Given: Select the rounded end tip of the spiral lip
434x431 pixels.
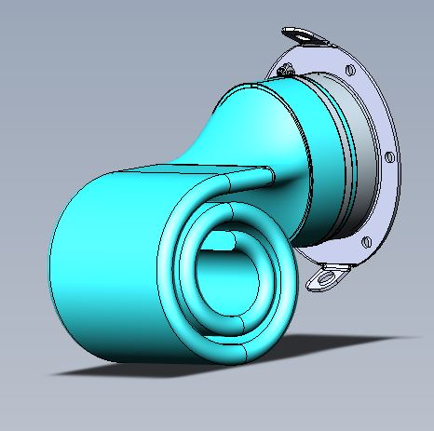Looking at the screenshot, I should tap(269, 176).
